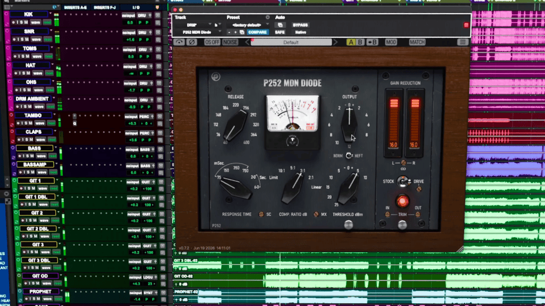Open the automation enable window icon
Image resolution: width=545 pixels, height=306 pixels.
coord(280,25)
